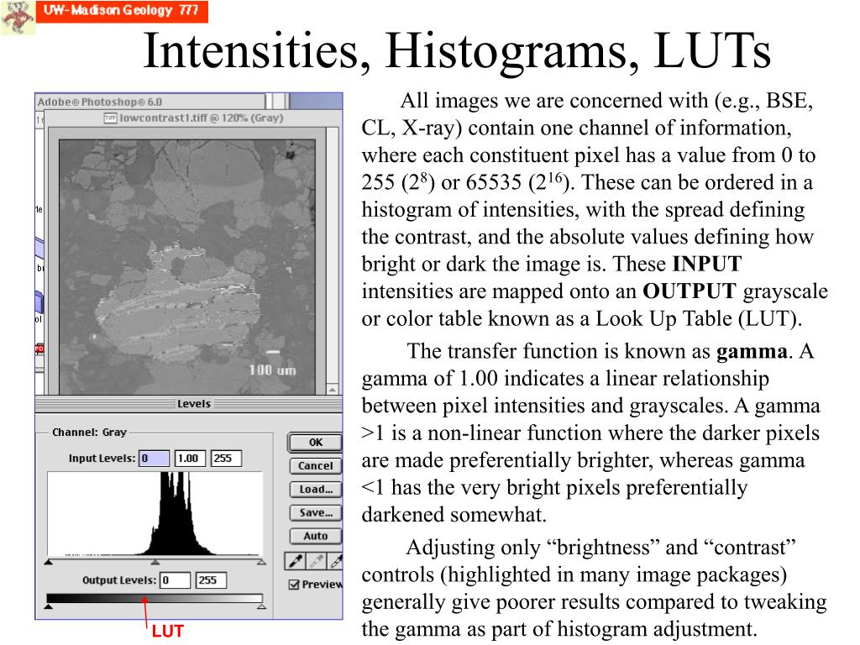Click the Adobe Photoshop 6.0 title bar text

point(100,102)
